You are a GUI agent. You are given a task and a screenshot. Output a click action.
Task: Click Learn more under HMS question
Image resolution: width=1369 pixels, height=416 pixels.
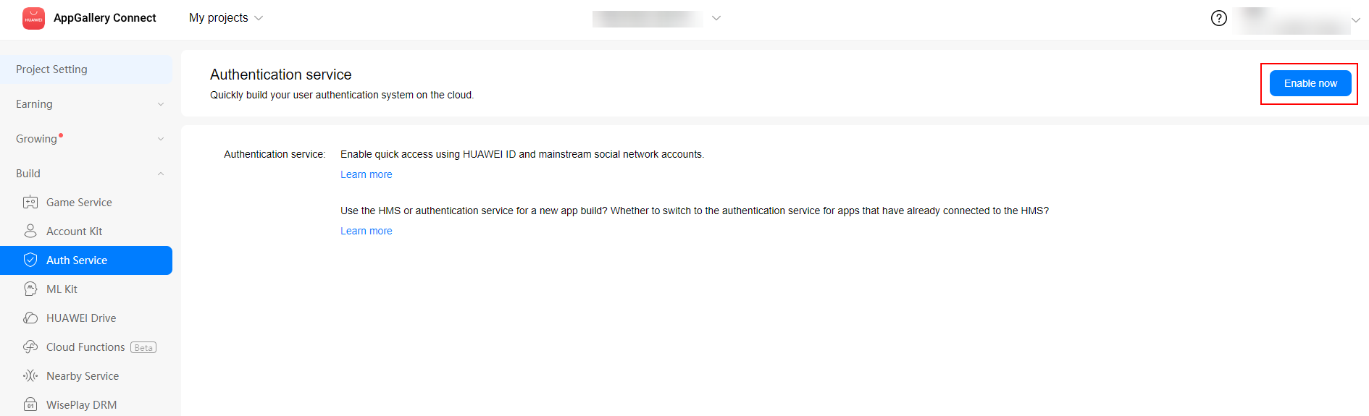[367, 231]
